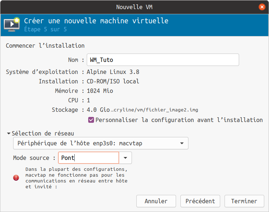Toggle "Personnaliser la configuration avant l'installation" checkbox
This screenshot has height=212, width=269.
click(x=91, y=120)
